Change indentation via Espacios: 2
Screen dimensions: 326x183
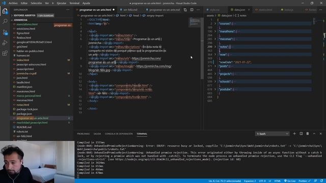(250, 181)
